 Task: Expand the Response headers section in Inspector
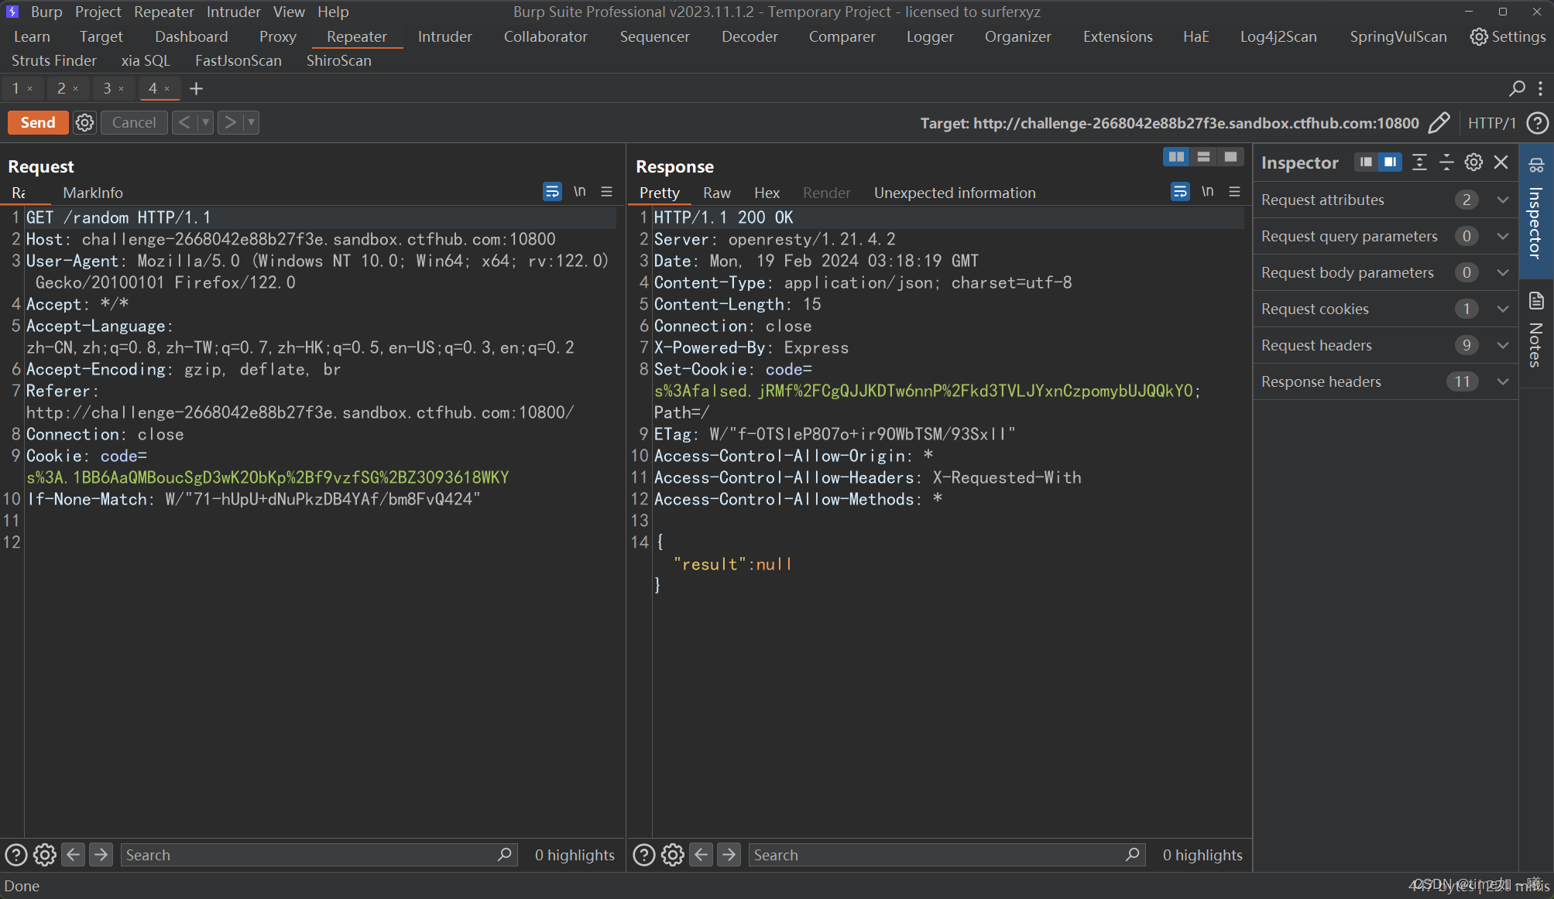tap(1502, 381)
